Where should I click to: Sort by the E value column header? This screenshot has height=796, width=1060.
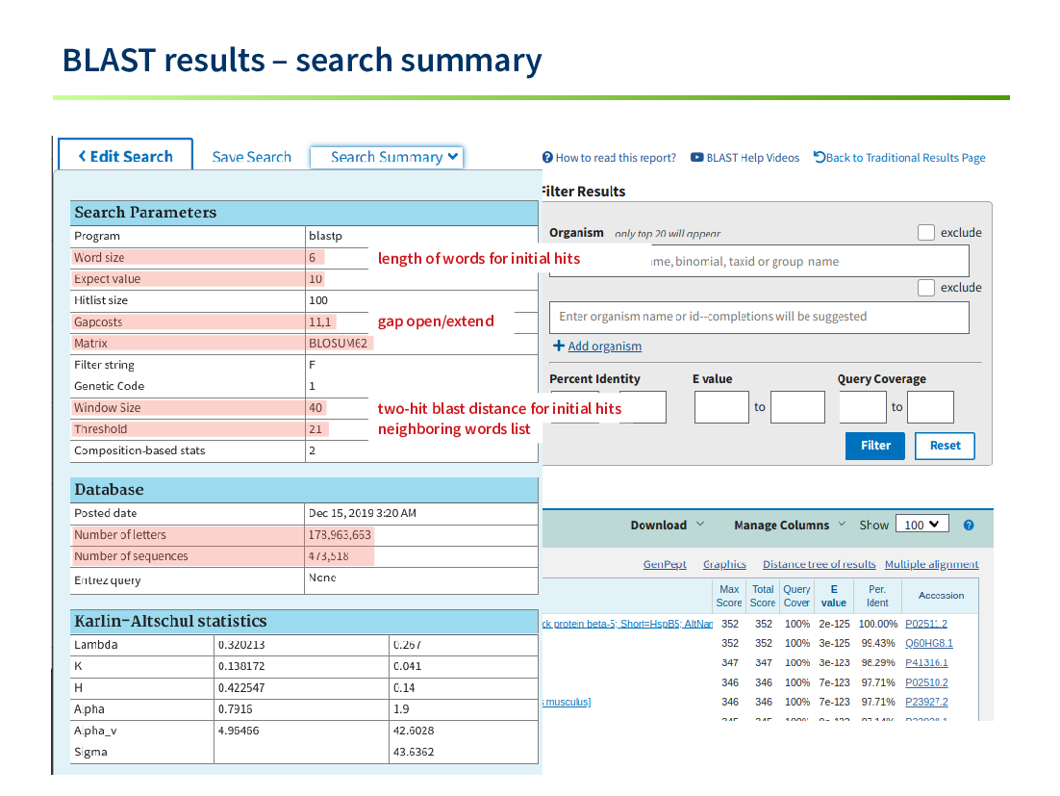point(834,596)
